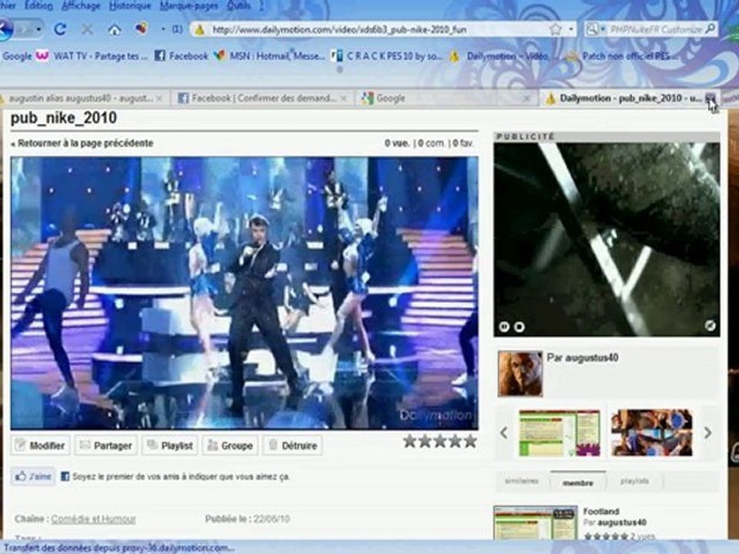Click the Détruire button
The image size is (739, 554).
point(293,446)
